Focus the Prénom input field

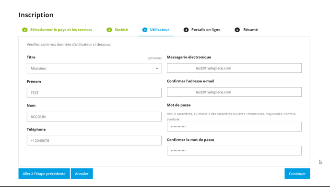click(94, 93)
